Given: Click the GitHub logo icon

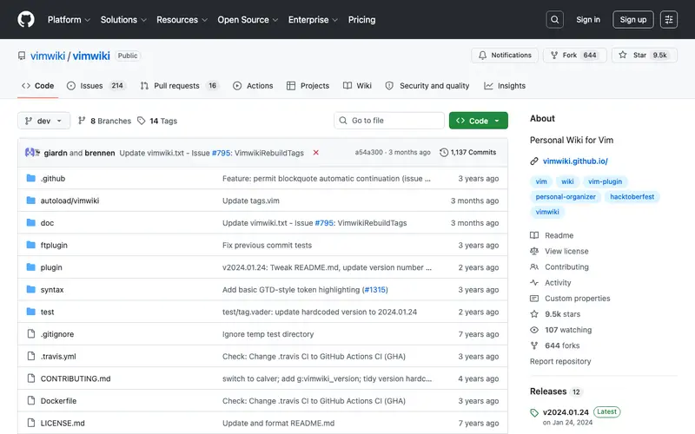Looking at the screenshot, I should (26, 19).
